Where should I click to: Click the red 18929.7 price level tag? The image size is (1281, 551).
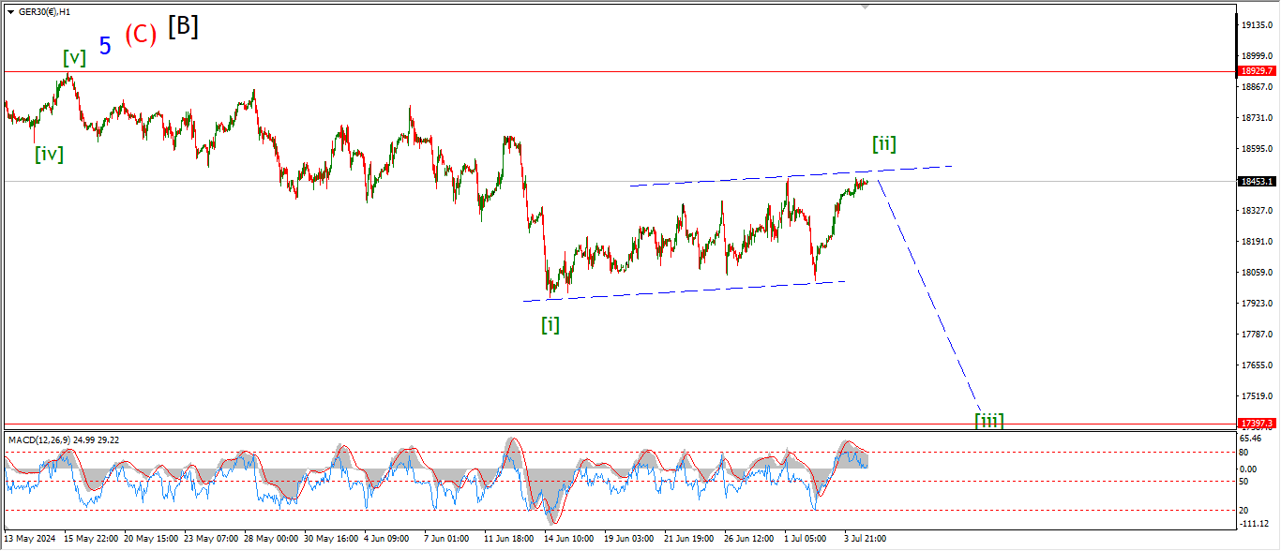[1257, 71]
